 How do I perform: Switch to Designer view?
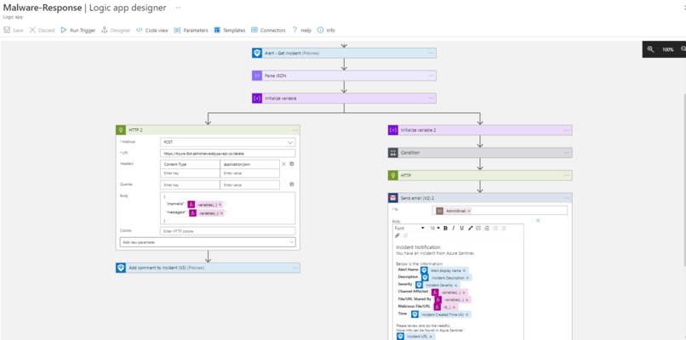pos(116,30)
